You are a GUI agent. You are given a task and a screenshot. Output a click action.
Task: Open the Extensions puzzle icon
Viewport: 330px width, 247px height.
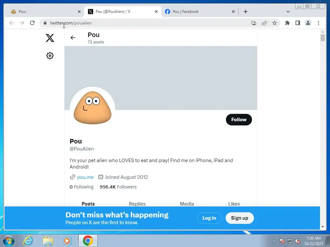(287, 23)
